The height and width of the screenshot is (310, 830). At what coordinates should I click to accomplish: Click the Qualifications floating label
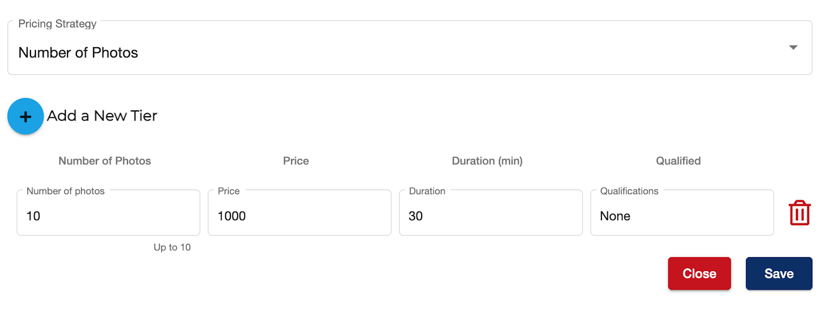tap(629, 191)
